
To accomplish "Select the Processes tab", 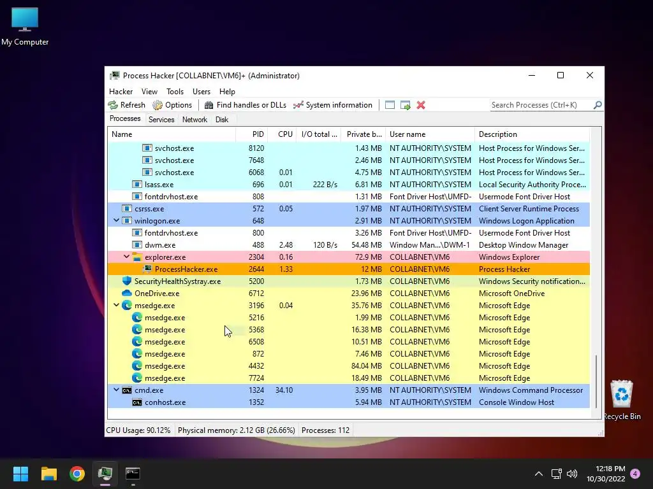I will click(125, 118).
